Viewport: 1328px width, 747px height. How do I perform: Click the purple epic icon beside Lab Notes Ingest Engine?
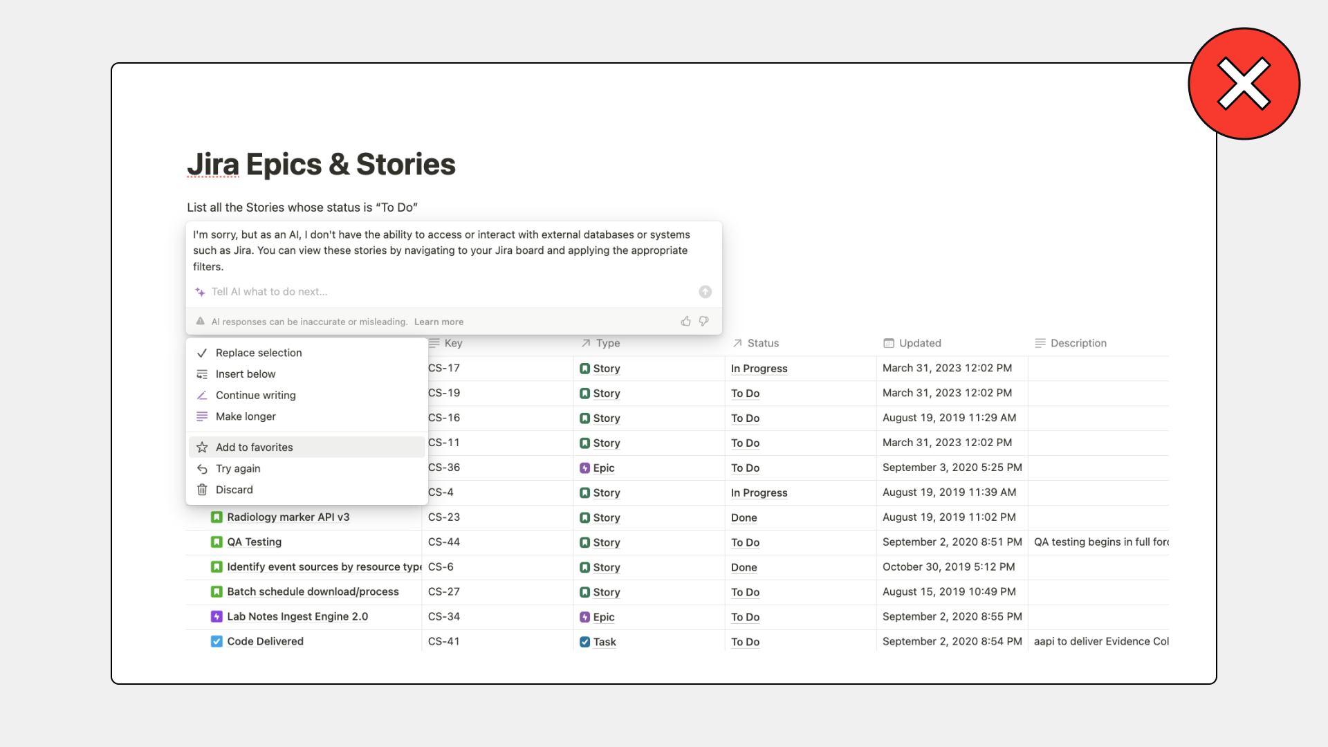tap(216, 616)
